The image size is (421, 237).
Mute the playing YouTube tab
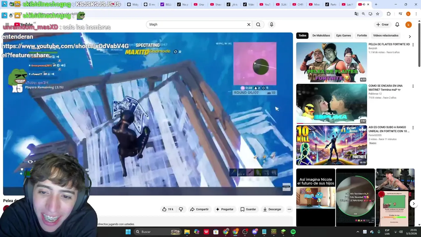pyautogui.click(x=364, y=5)
